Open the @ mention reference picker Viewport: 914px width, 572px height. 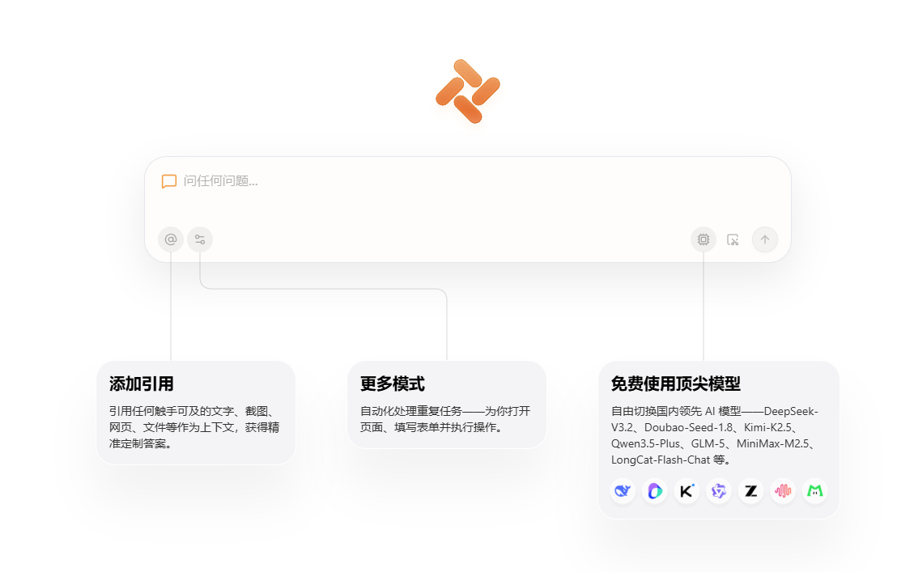170,239
